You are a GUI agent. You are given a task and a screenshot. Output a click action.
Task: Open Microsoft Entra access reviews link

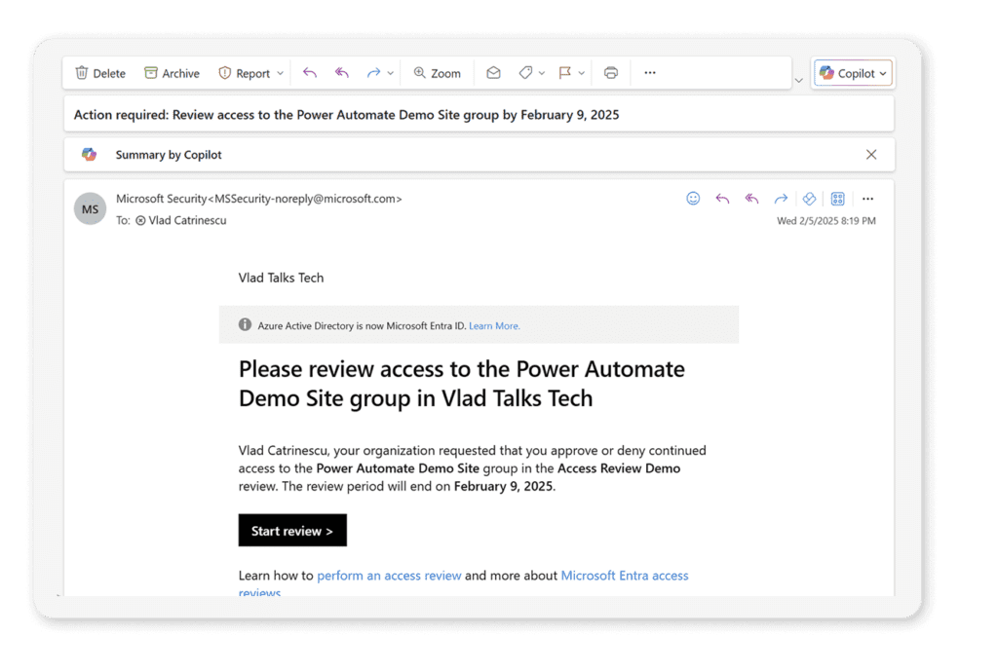(x=625, y=576)
